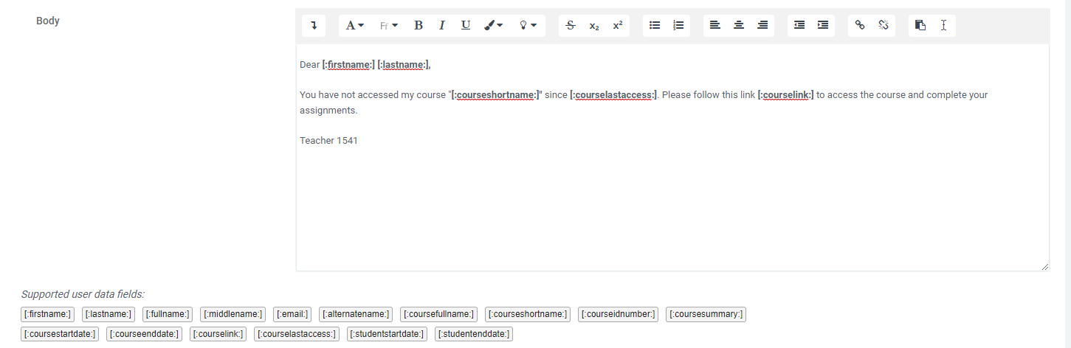Insert the [:courseidnumber:] data field
The image size is (1071, 348).
pyautogui.click(x=618, y=315)
